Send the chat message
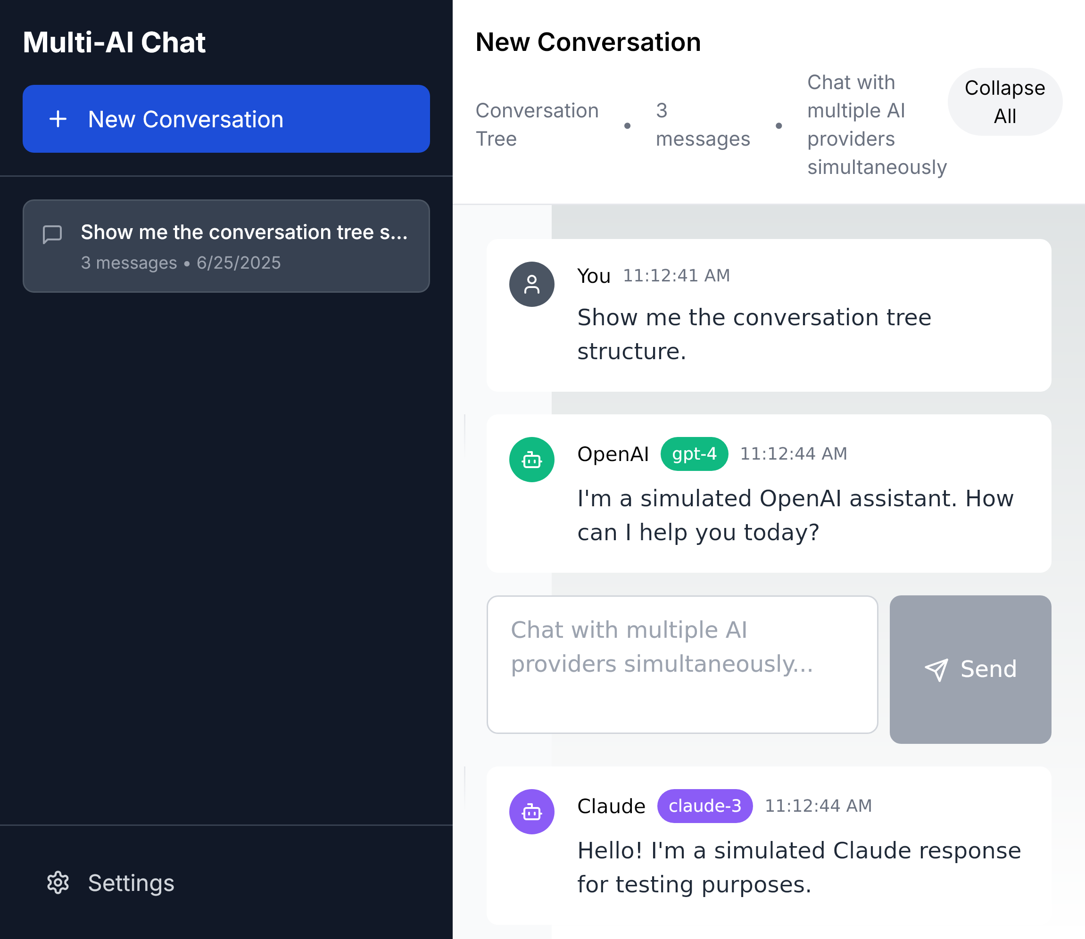Image resolution: width=1085 pixels, height=939 pixels. click(970, 669)
